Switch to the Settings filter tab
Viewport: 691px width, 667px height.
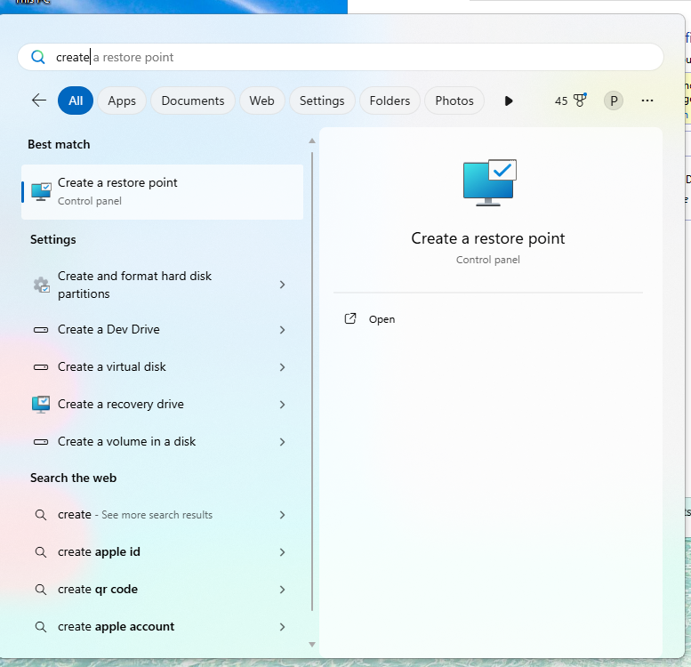(x=322, y=100)
